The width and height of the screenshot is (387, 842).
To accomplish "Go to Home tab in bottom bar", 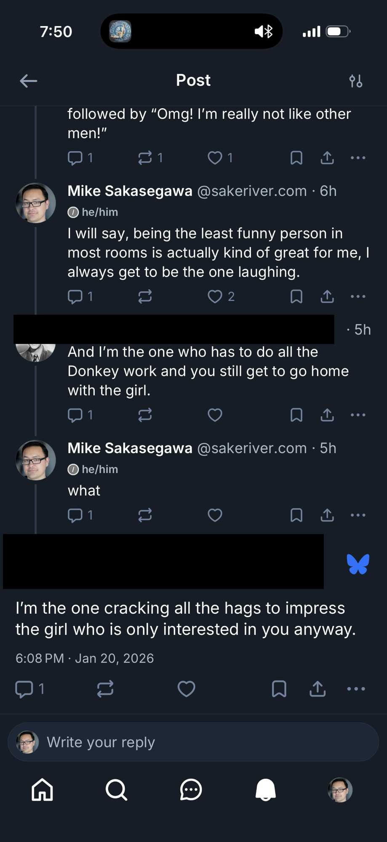I will coord(43,789).
